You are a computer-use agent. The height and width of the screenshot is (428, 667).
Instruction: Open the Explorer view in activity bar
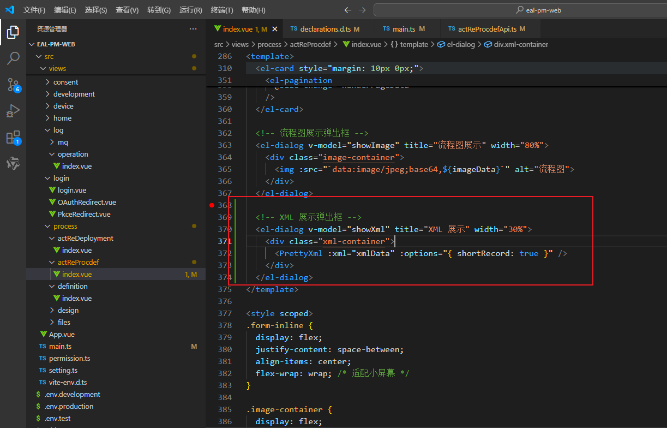13,32
